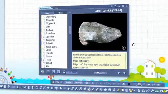Select the eraser tool in bottom toolbar
The width and height of the screenshot is (168, 94).
coord(97,89)
